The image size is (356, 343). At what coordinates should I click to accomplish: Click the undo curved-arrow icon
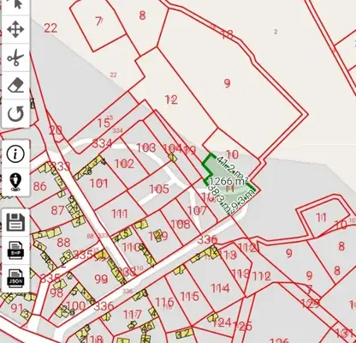(x=15, y=114)
